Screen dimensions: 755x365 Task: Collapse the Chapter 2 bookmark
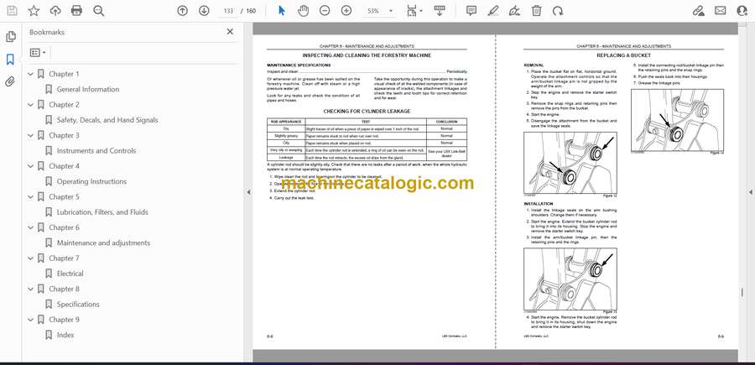coord(31,105)
